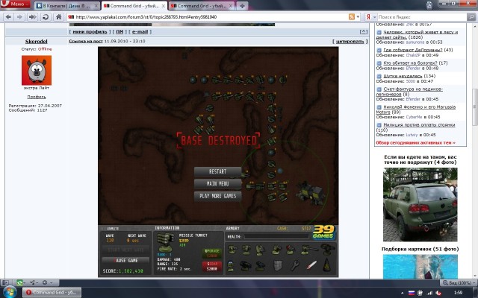Click 'Ссылка на пост' post link
478x298 pixels.
coord(86,41)
